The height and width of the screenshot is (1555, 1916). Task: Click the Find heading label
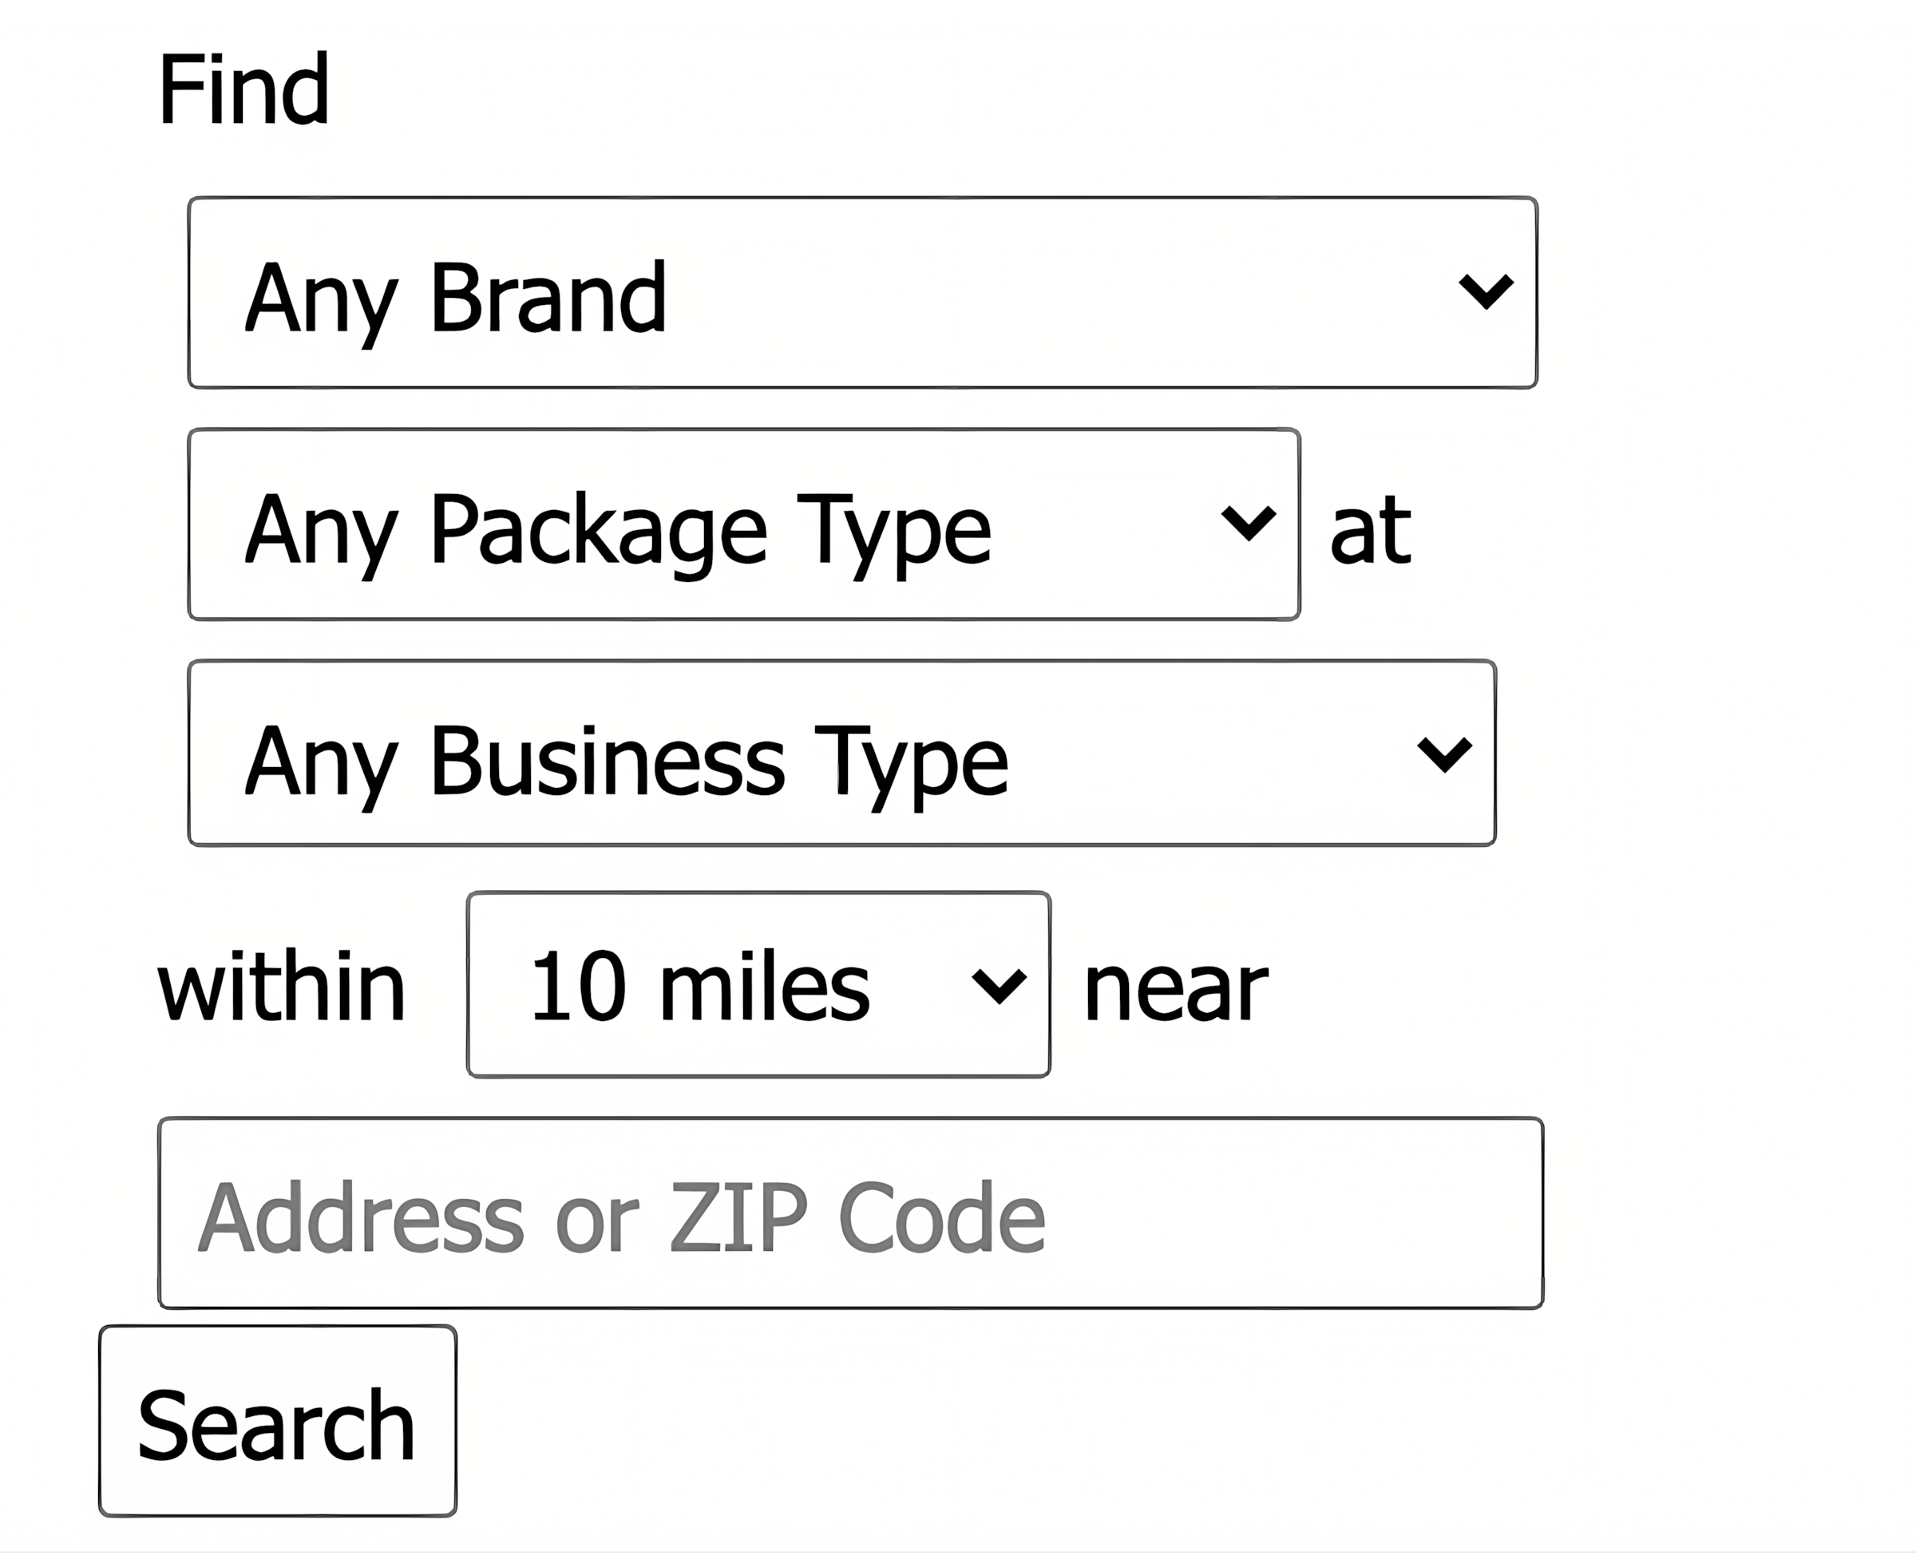[243, 87]
